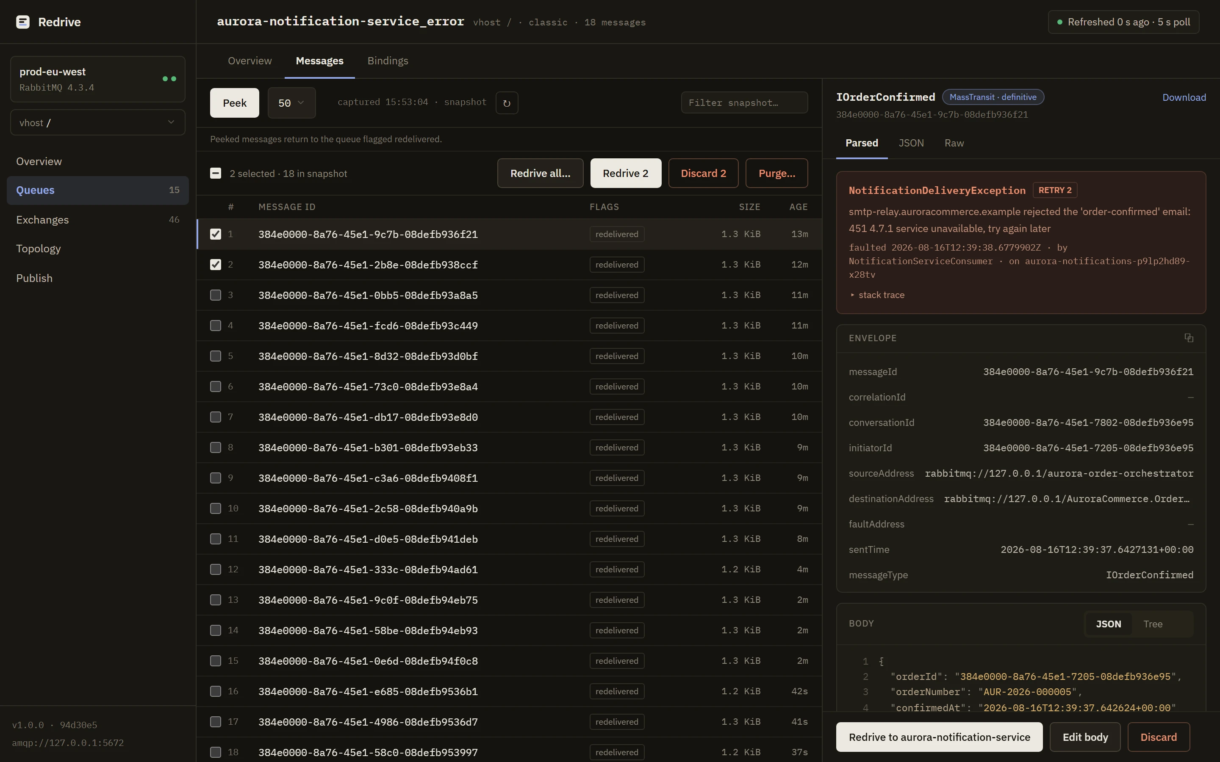Click the NotificationDeliveryException title

937,190
